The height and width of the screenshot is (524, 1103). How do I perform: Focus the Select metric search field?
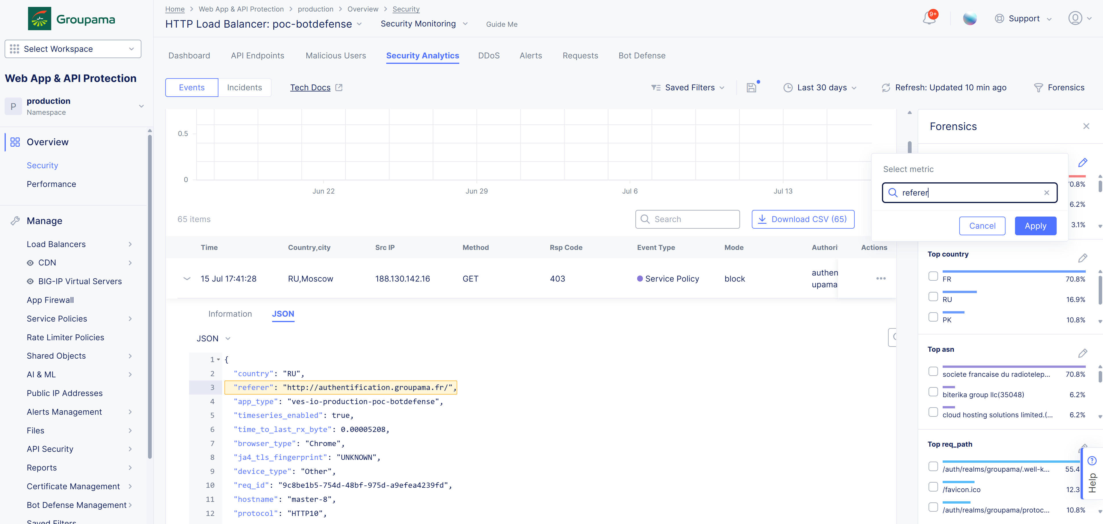tap(969, 193)
